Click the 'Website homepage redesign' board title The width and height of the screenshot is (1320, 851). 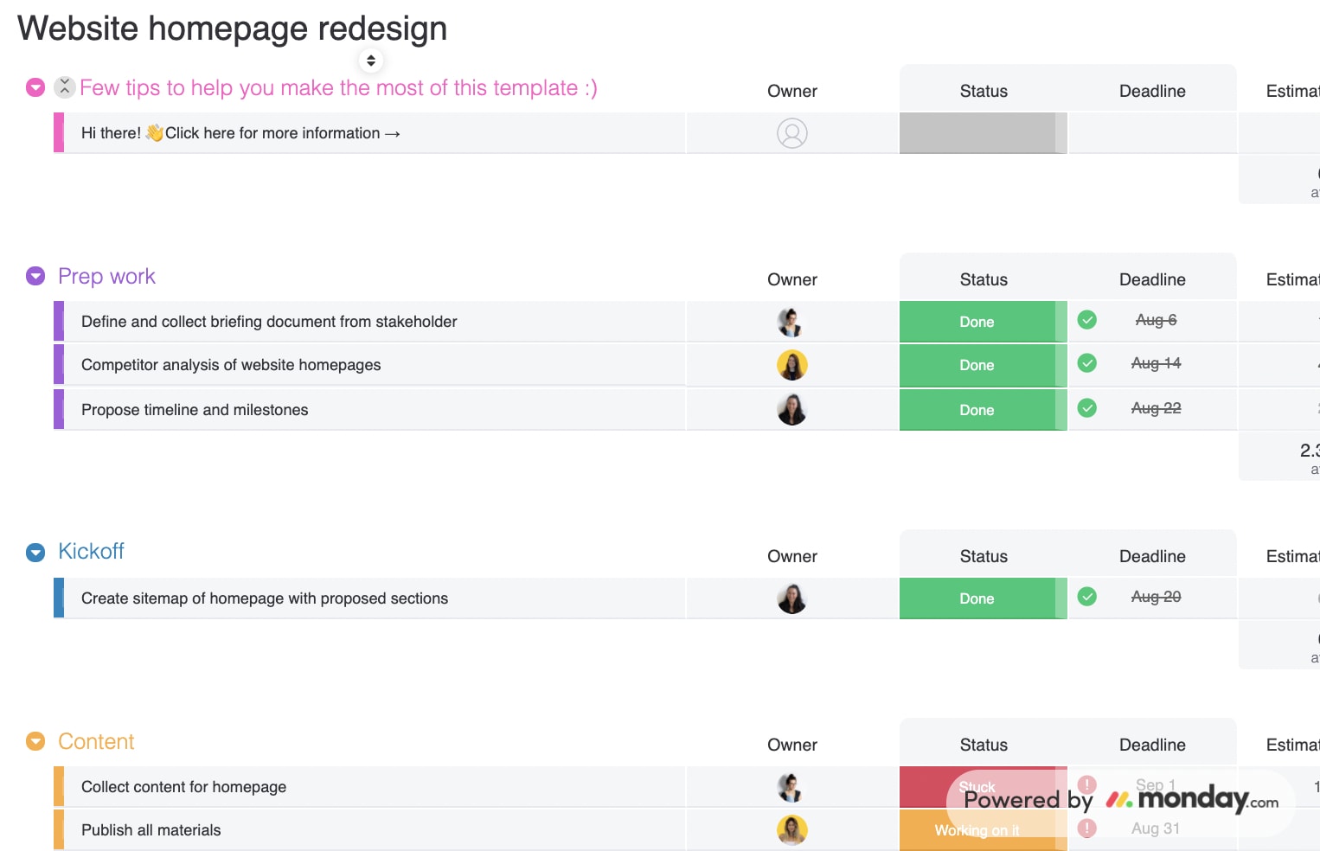pos(232,29)
